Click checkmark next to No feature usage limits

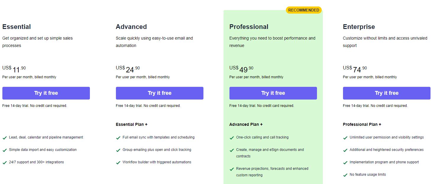click(345, 175)
